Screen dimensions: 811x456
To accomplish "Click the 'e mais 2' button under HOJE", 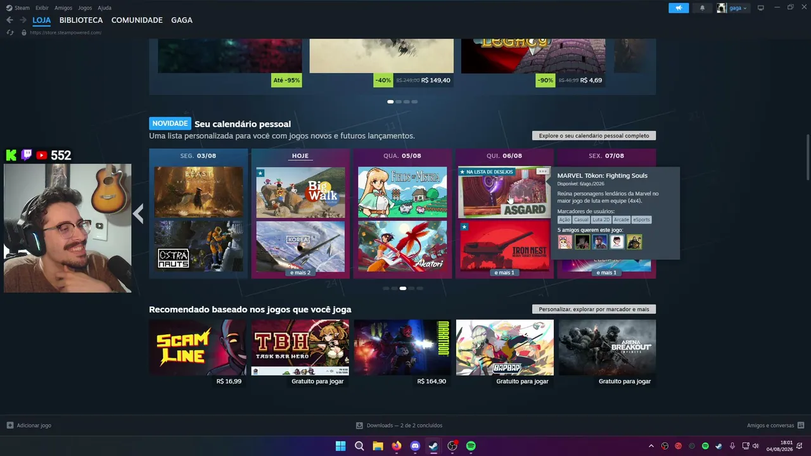I will [x=300, y=272].
